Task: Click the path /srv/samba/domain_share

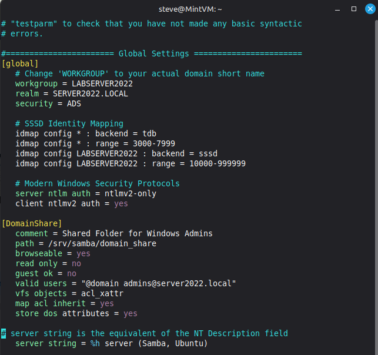Action: point(100,243)
